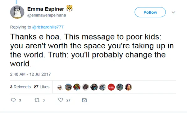
Task: Click the reply speech bubble icon
Action: tap(13, 100)
